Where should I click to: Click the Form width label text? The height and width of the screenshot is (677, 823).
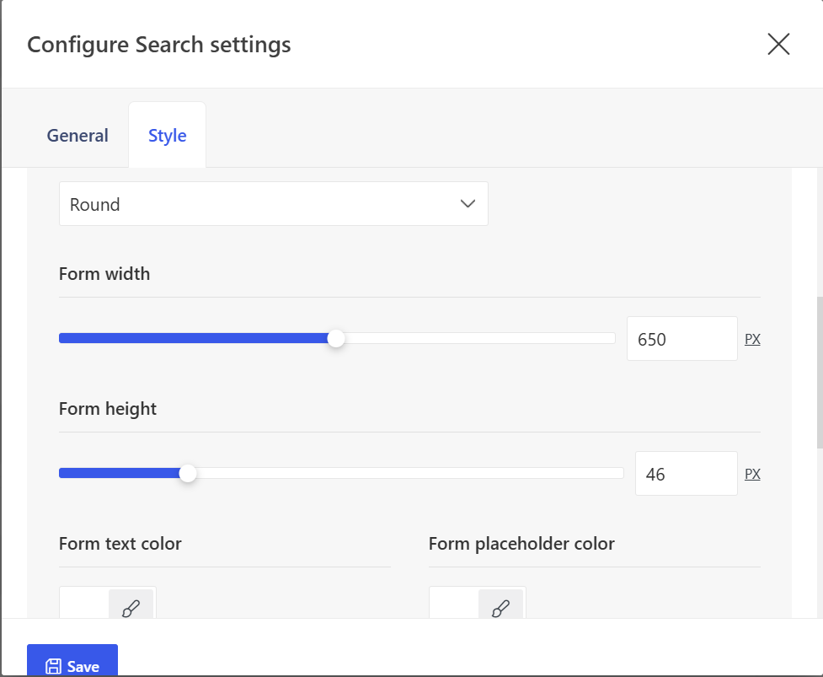pos(104,274)
